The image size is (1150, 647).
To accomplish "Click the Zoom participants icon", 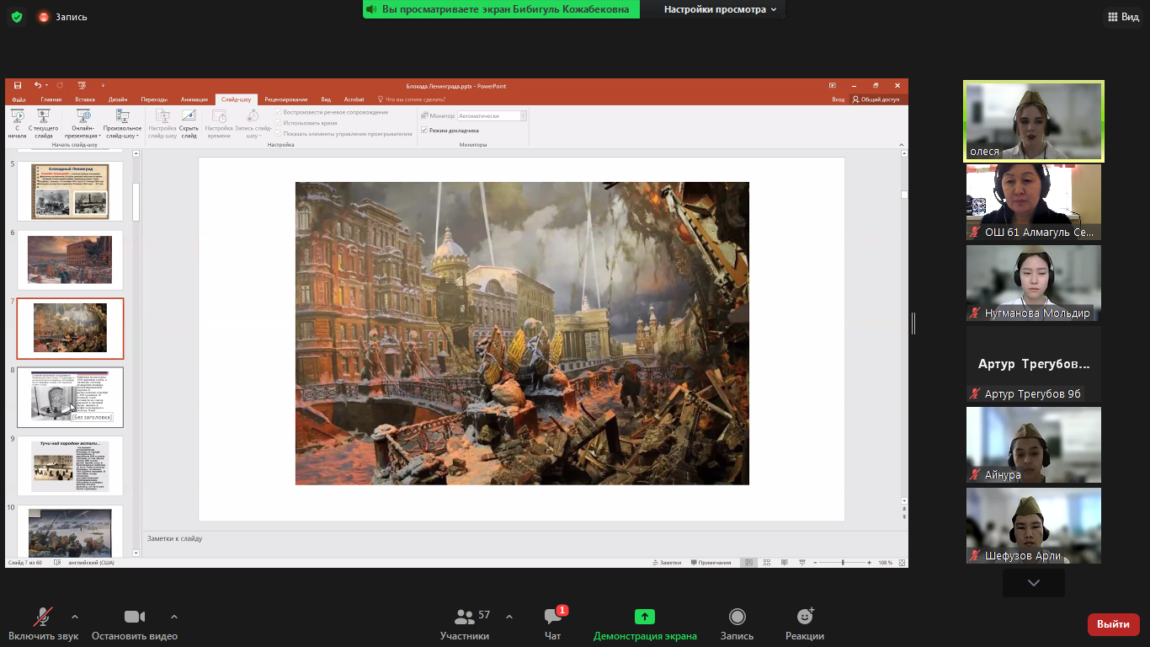I will [464, 617].
